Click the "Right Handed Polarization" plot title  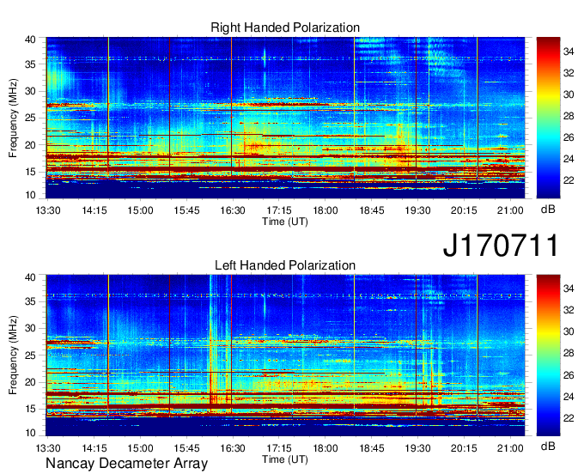285,27
